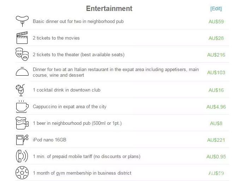The height and width of the screenshot is (181, 233).
Task: Click the gym membership row text
Action: (x=82, y=173)
